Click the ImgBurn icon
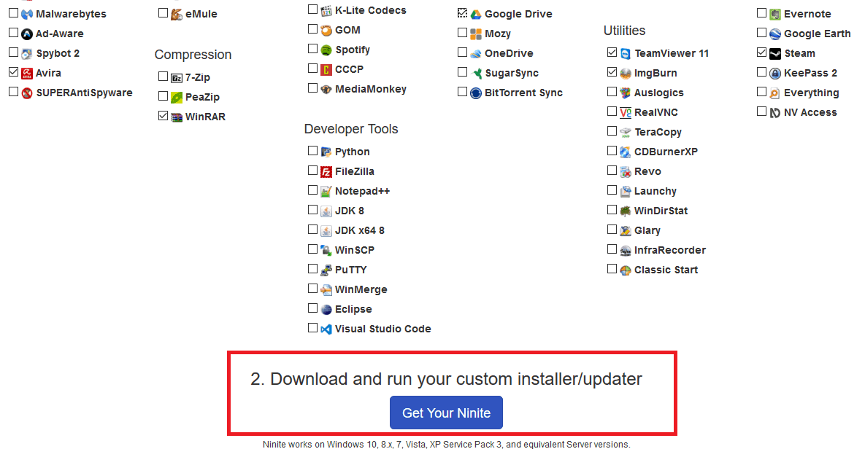Screen dimensions: 865x457 coord(625,73)
